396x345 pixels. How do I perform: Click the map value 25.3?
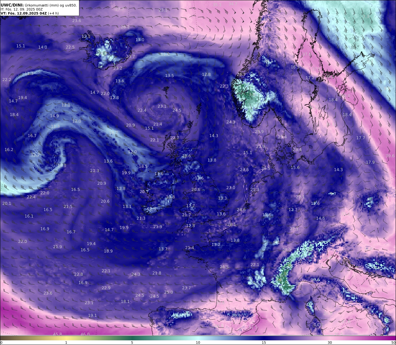tap(255, 190)
